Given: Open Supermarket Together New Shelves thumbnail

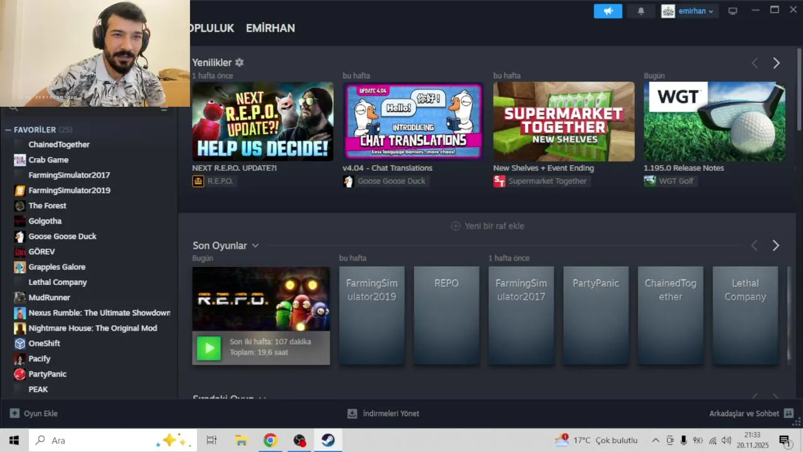Looking at the screenshot, I should (564, 121).
